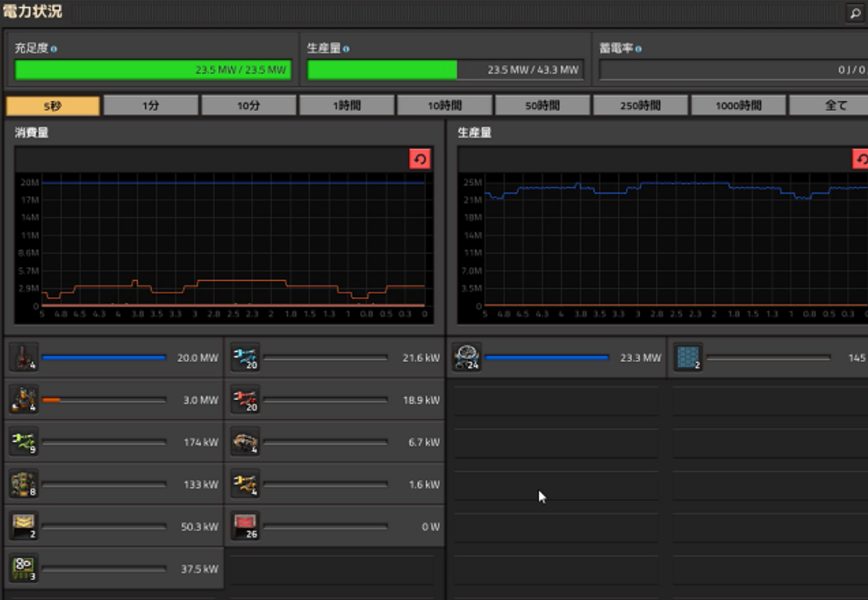Viewport: 868px width, 600px height.
Task: Click the 20.0 MW consumer icon
Action: click(24, 357)
